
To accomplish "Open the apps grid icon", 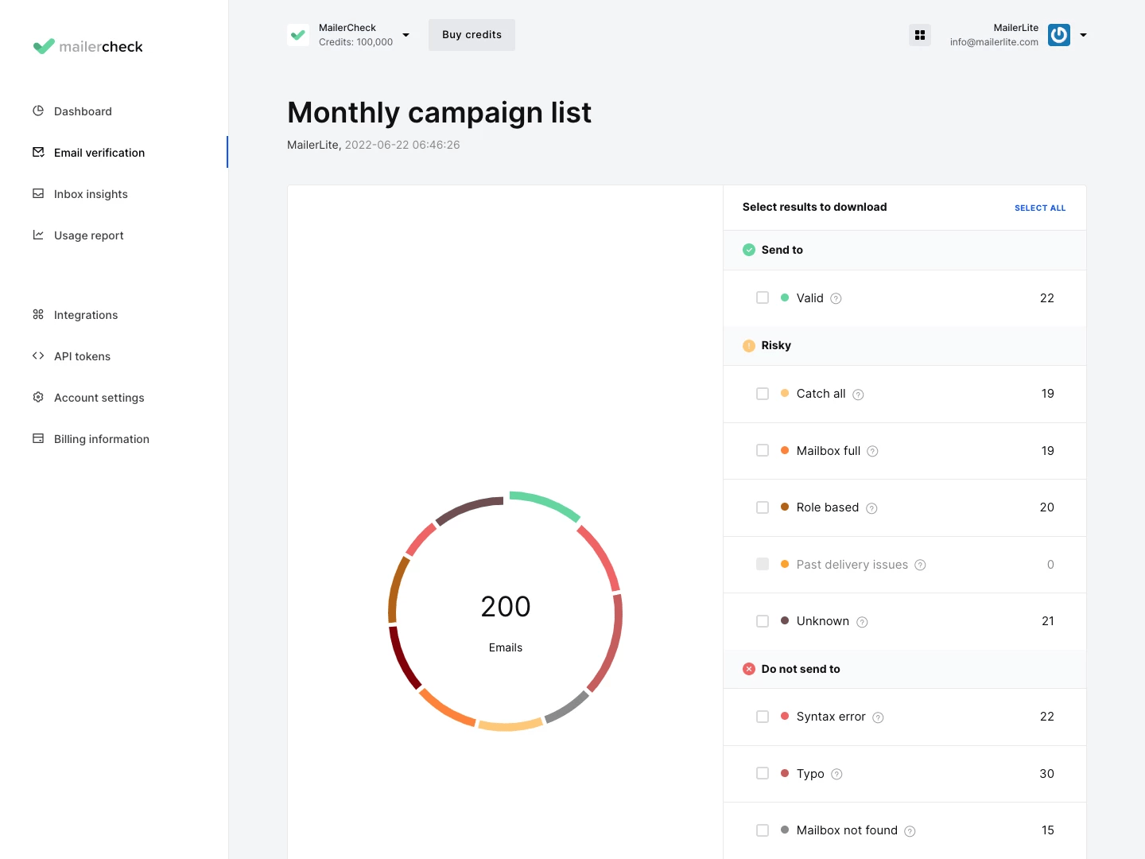I will pyautogui.click(x=920, y=35).
